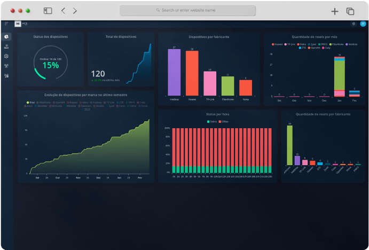Show the browser tab overview
369x250 pixels.
350,11
